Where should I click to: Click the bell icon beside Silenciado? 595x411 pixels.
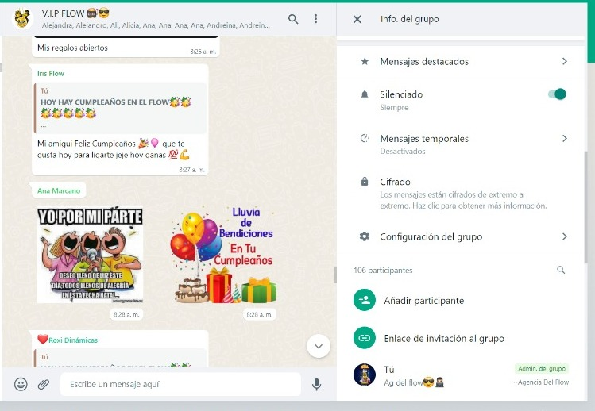point(365,94)
